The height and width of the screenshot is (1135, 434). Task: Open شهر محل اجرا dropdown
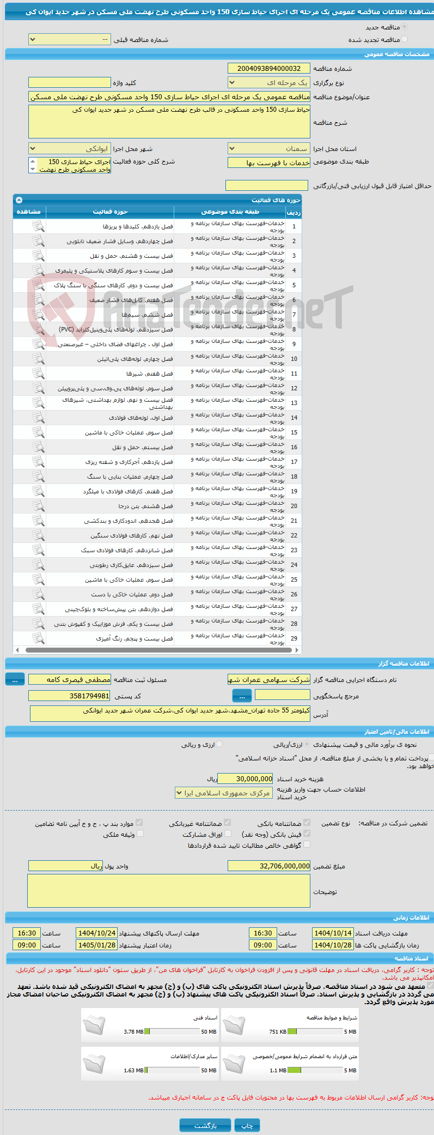(70, 149)
